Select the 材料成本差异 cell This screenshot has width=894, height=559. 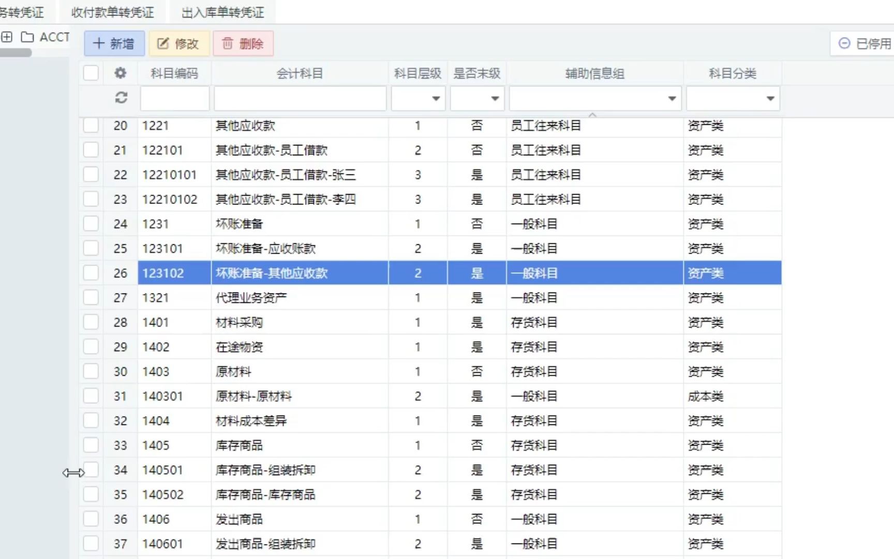pos(300,420)
